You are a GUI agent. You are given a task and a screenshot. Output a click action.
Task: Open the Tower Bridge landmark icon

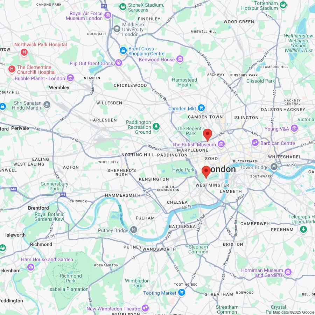pyautogui.click(x=274, y=167)
